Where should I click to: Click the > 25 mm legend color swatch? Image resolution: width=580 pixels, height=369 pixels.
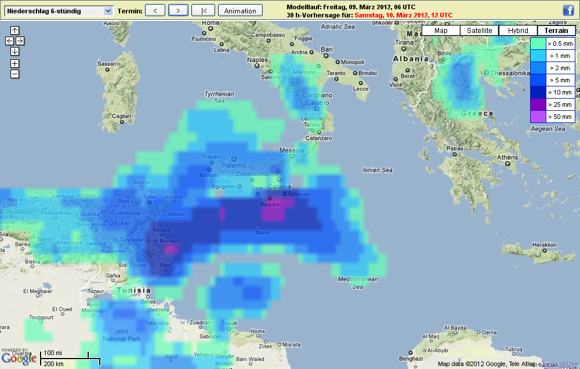(x=538, y=104)
